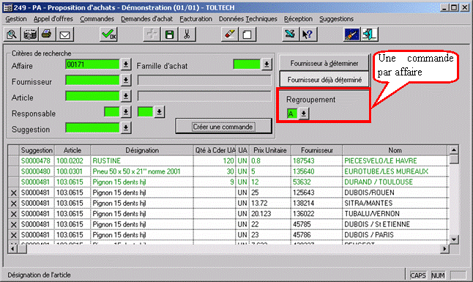Open the Famille d'achat dropdown arrow
This screenshot has width=473, height=282.
pyautogui.click(x=267, y=64)
